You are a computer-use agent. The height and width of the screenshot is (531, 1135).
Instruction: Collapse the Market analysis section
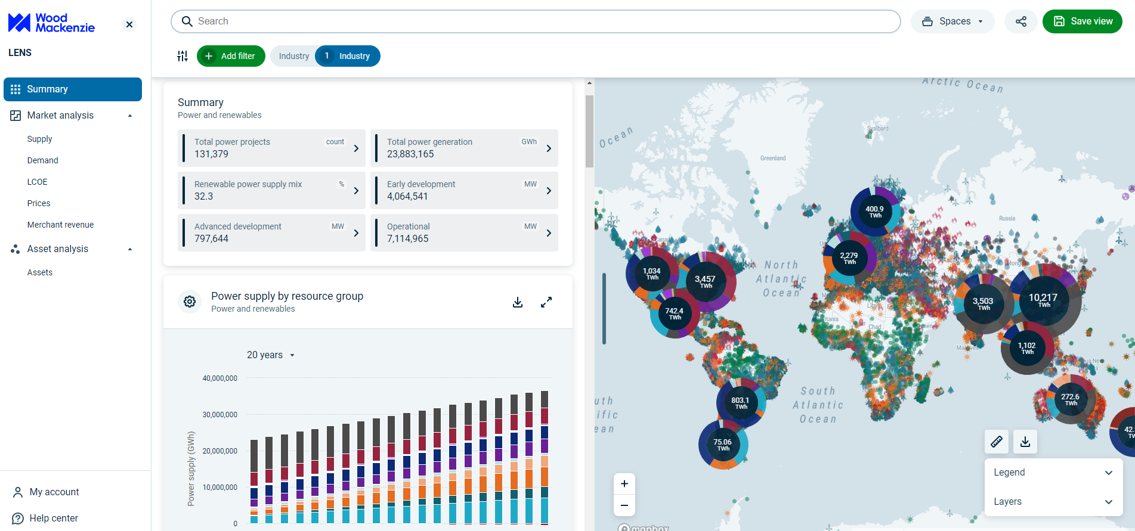pyautogui.click(x=129, y=116)
